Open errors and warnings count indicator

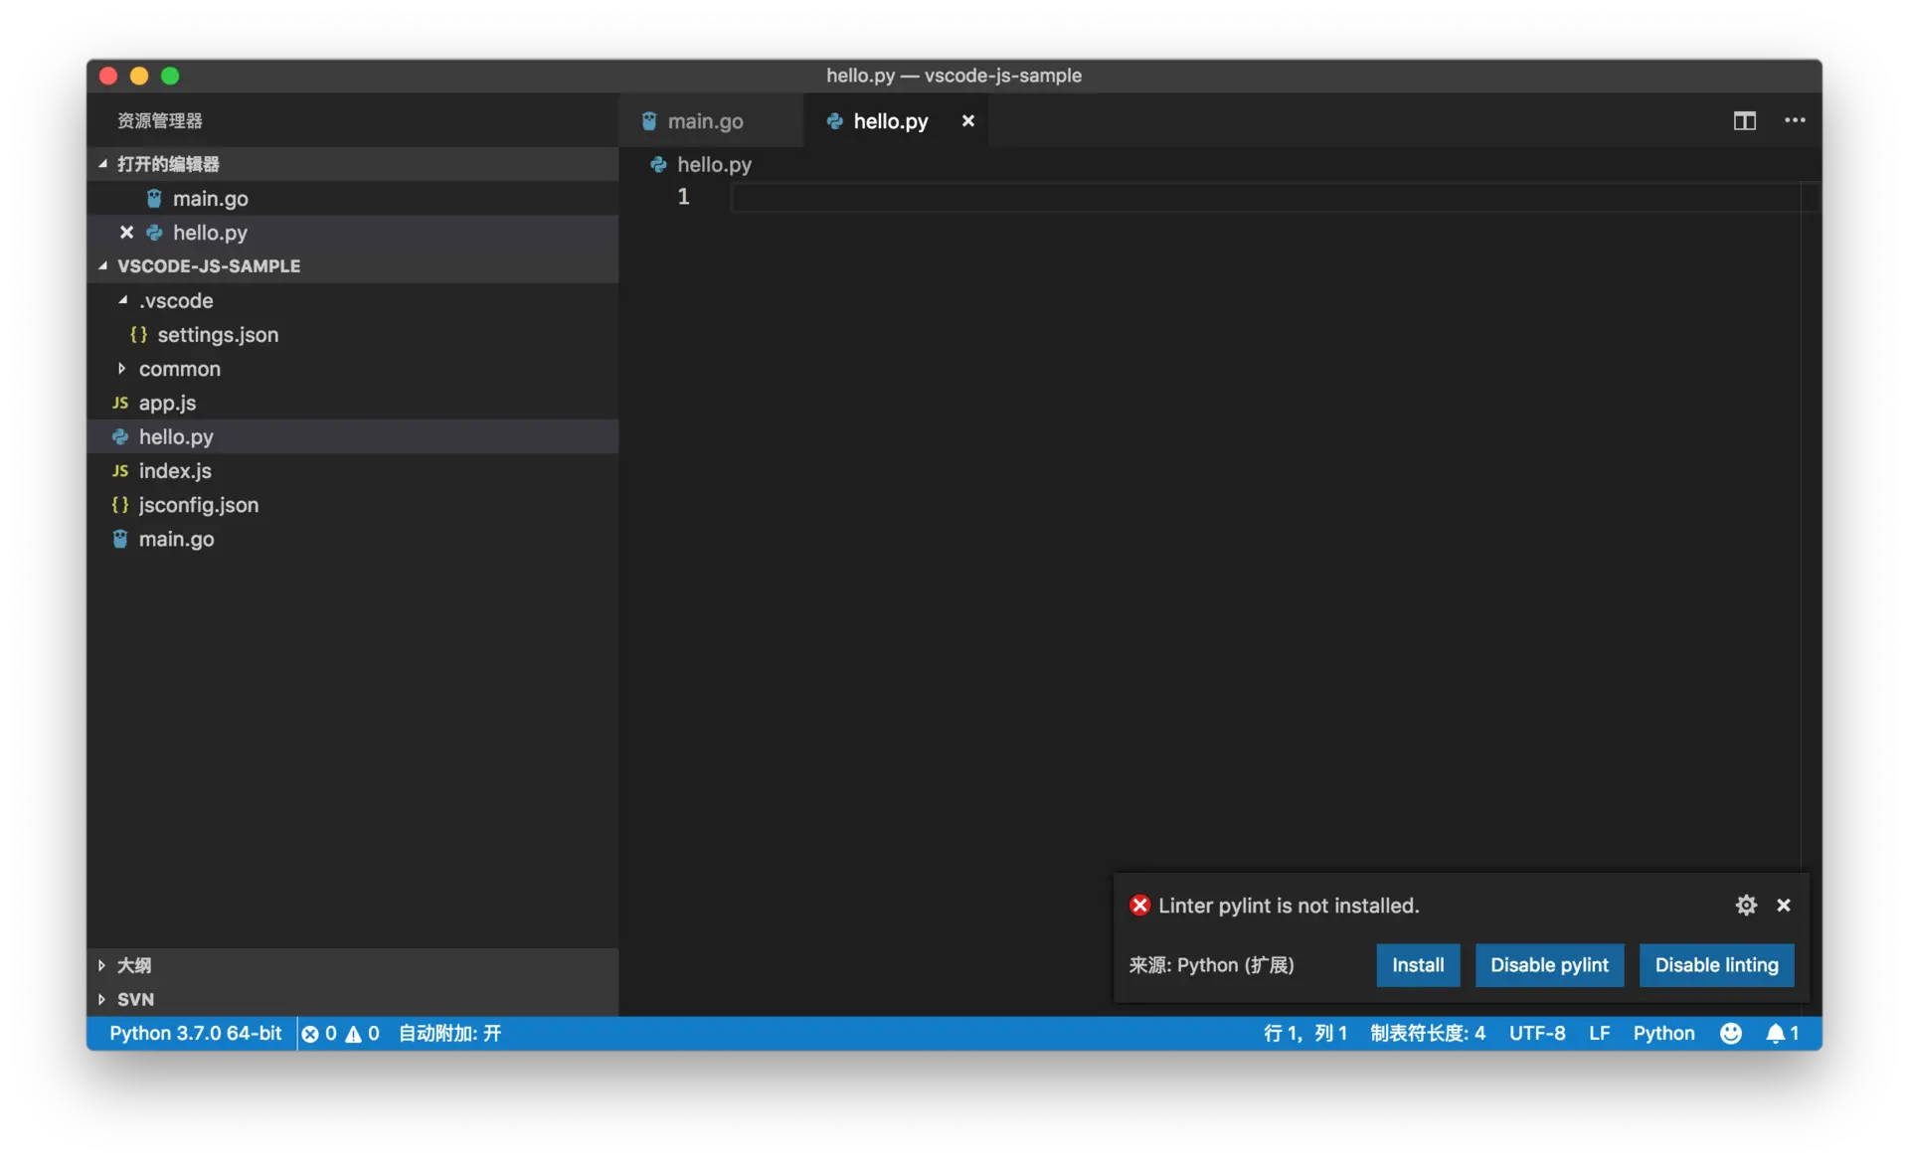340,1033
